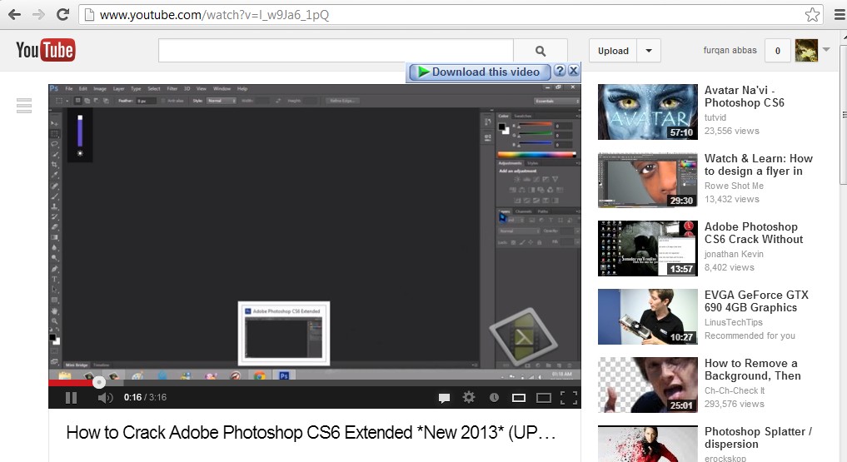Click tutvid channel name
The width and height of the screenshot is (847, 462).
pos(715,117)
